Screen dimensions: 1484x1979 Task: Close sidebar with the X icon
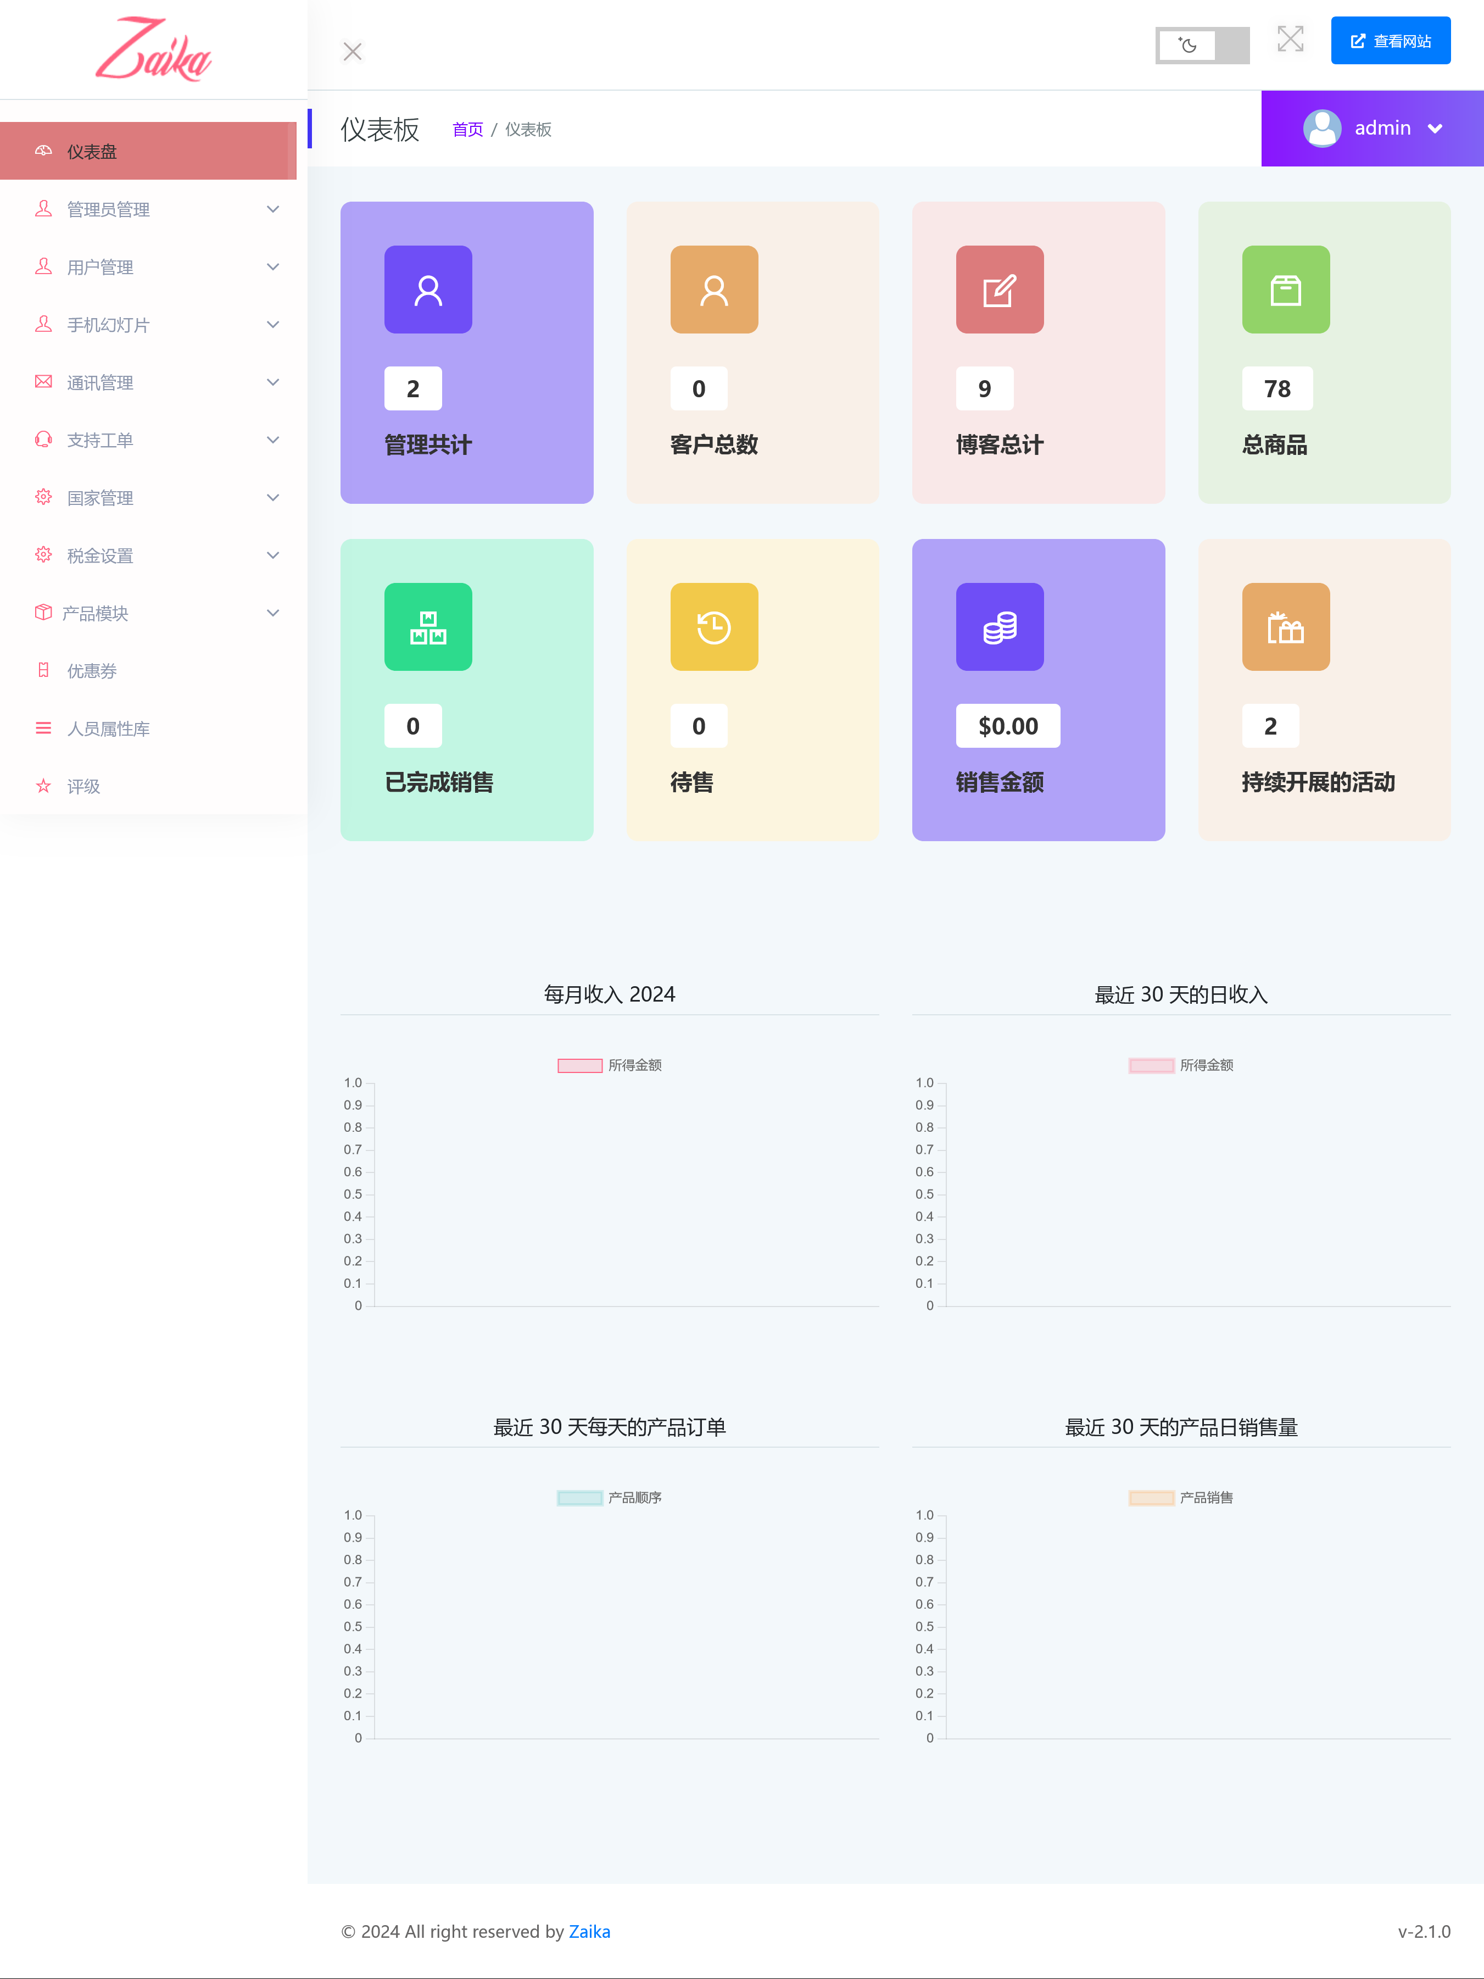coord(353,52)
